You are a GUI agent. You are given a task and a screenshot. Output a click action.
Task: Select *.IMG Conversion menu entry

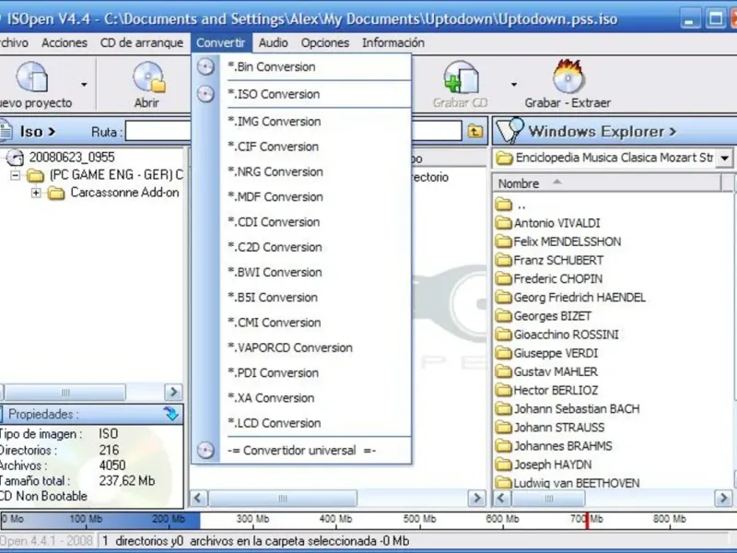coord(316,122)
